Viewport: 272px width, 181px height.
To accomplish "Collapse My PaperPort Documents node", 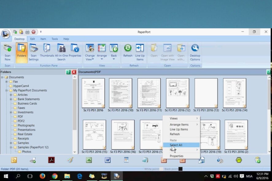I will click(x=6, y=90).
